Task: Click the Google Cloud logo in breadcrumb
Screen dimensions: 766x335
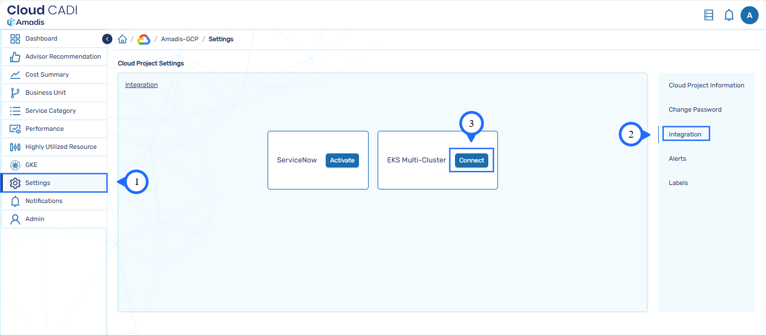Action: pyautogui.click(x=143, y=39)
